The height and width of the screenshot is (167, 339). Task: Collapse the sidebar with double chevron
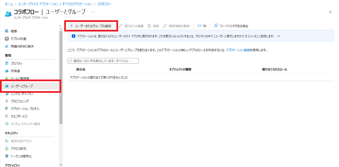(60, 26)
